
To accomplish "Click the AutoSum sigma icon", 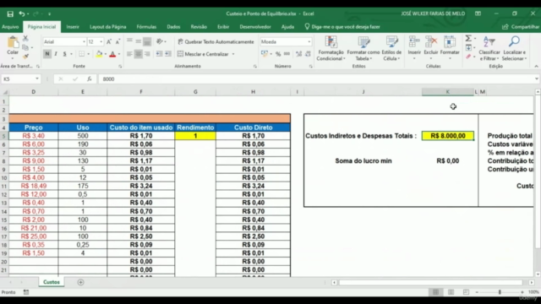I will click(468, 38).
